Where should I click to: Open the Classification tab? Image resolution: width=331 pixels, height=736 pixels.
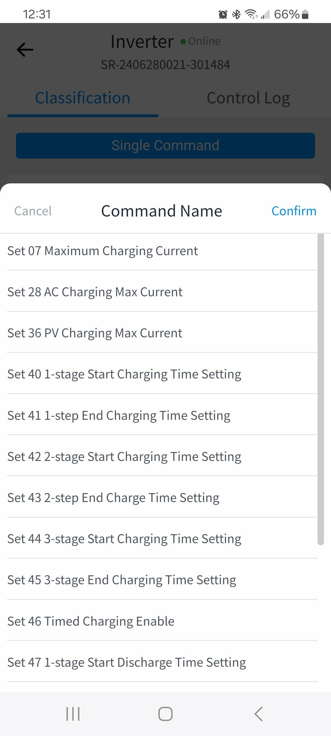coord(83,98)
